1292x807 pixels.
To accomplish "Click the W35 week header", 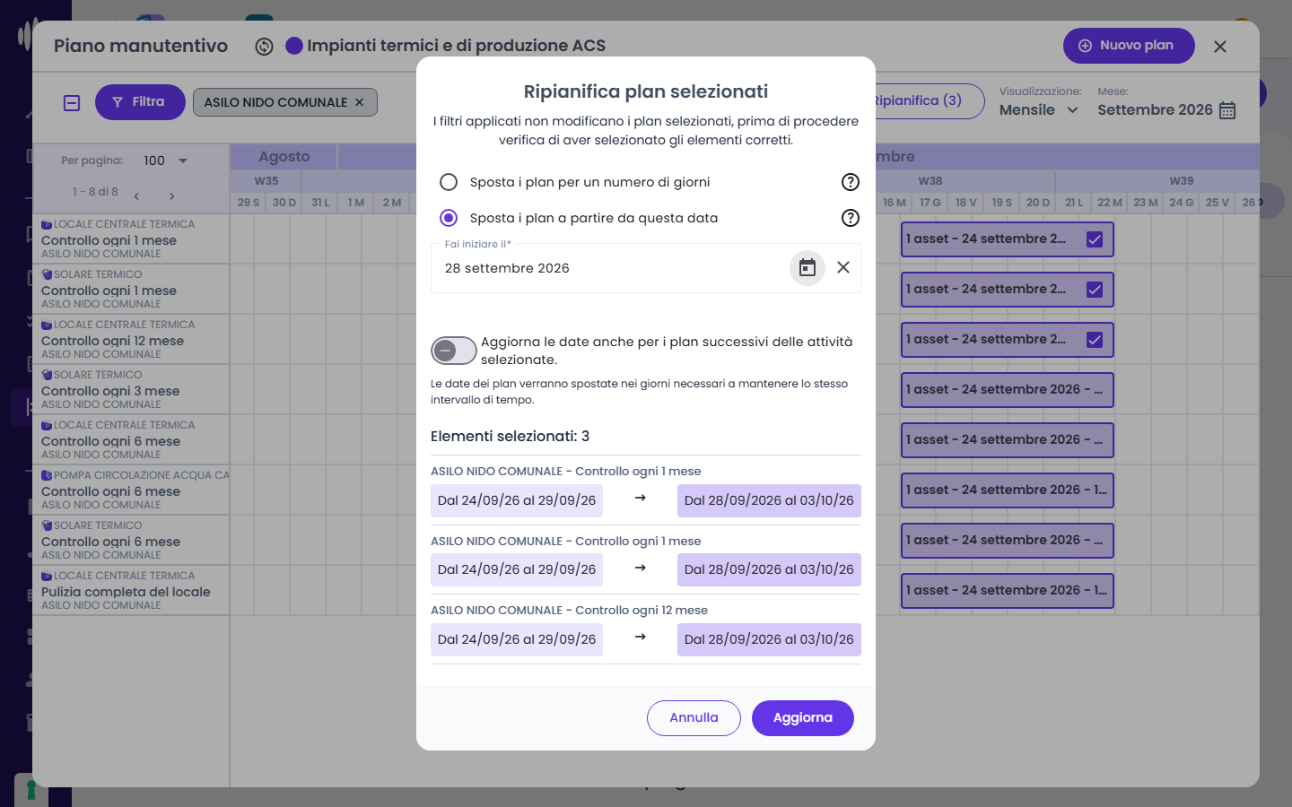I will click(x=266, y=181).
